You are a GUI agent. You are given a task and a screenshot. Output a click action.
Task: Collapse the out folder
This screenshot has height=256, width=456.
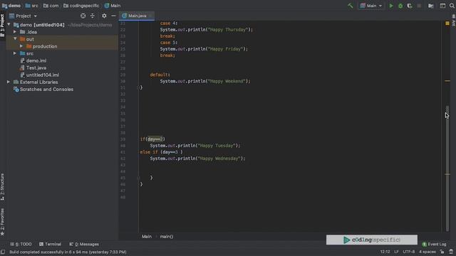15,38
